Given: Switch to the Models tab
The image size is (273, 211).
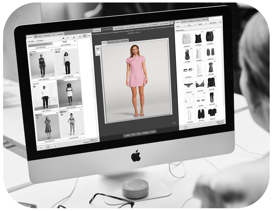Looking at the screenshot, I should [184, 21].
